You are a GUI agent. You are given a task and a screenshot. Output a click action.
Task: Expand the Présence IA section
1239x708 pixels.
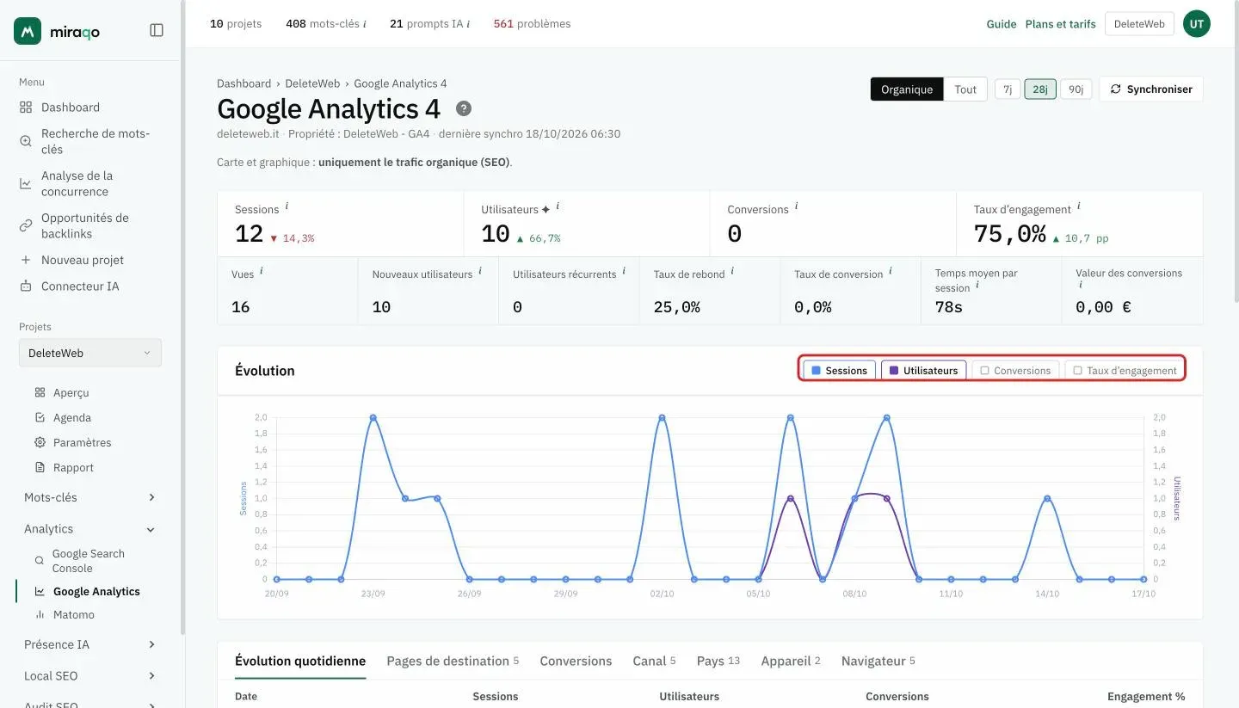pyautogui.click(x=90, y=644)
